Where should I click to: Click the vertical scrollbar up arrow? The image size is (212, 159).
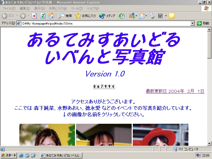click(209, 29)
